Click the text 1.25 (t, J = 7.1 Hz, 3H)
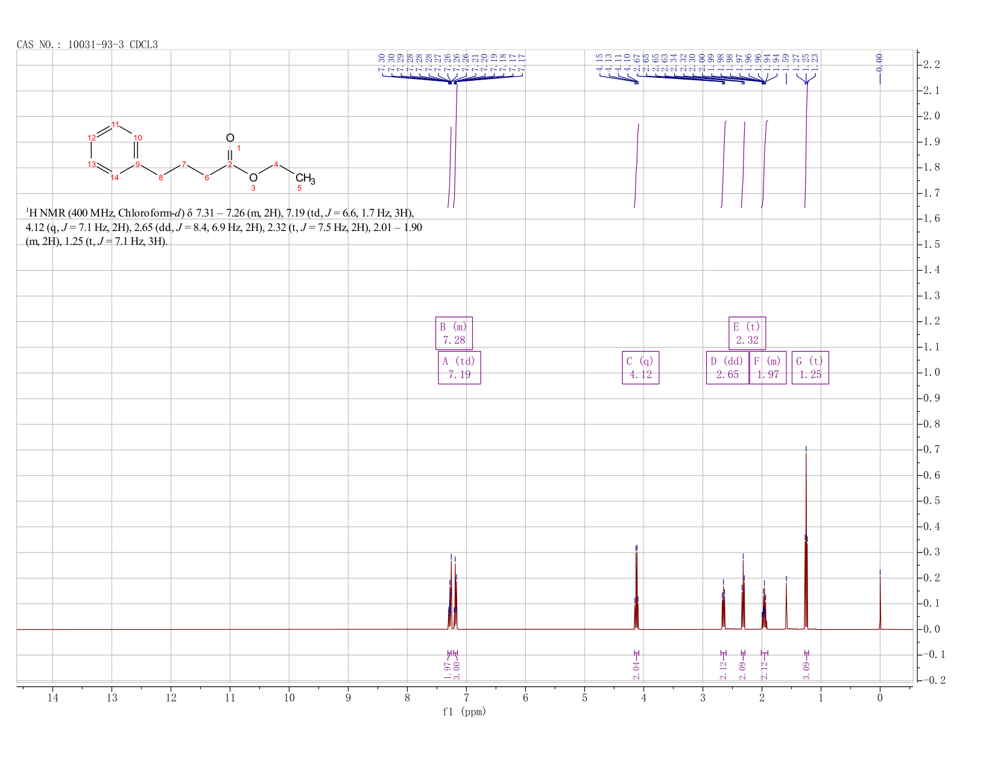Image resolution: width=995 pixels, height=769 pixels. (116, 242)
